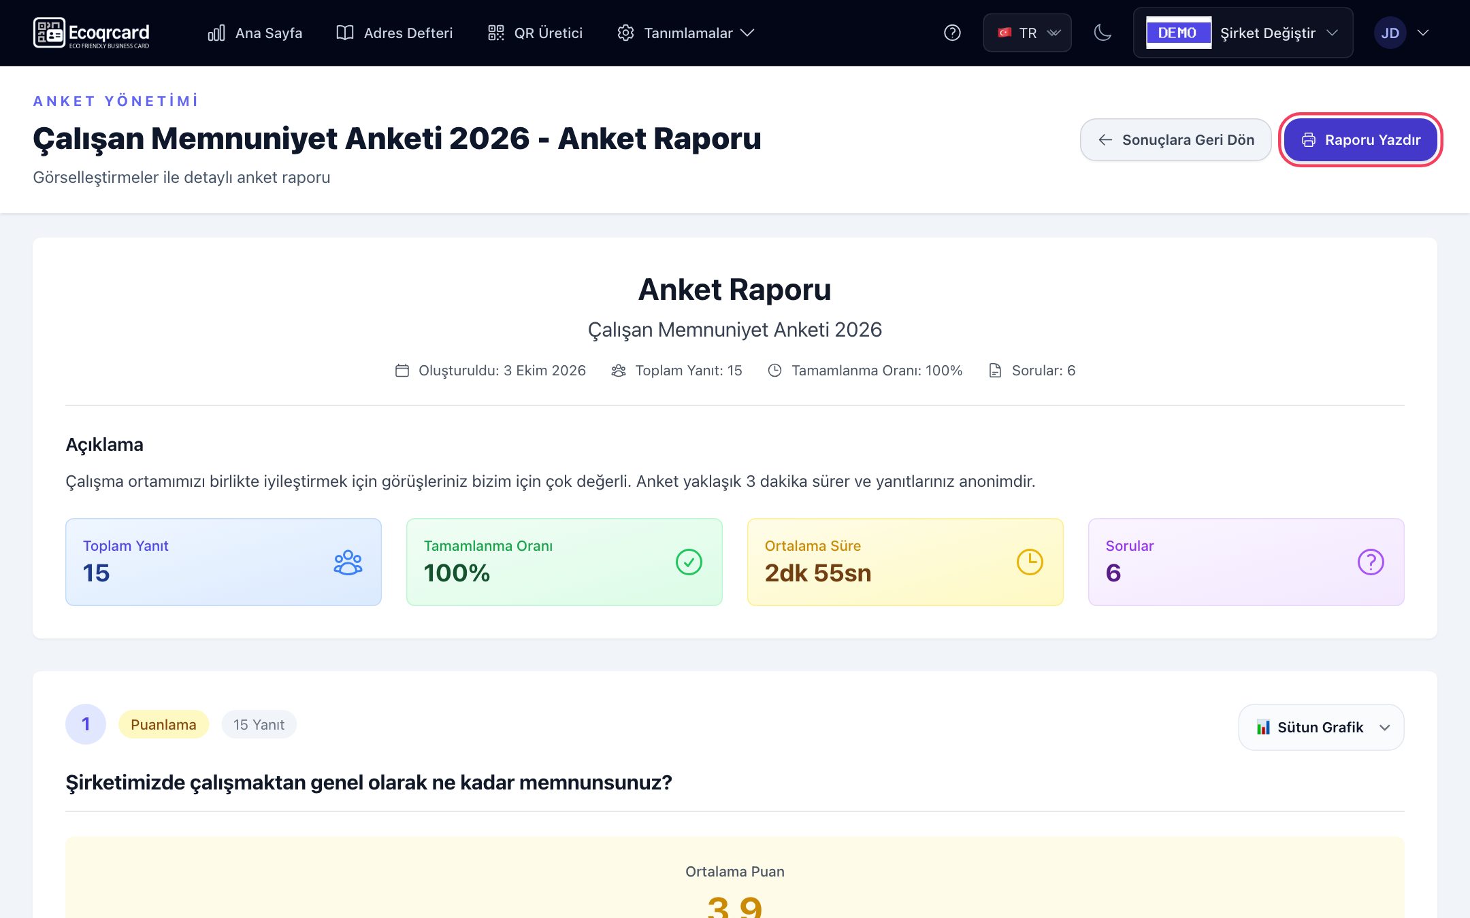
Task: Click the back arrow icon in Sonuçlara Geri Dön
Action: point(1105,140)
